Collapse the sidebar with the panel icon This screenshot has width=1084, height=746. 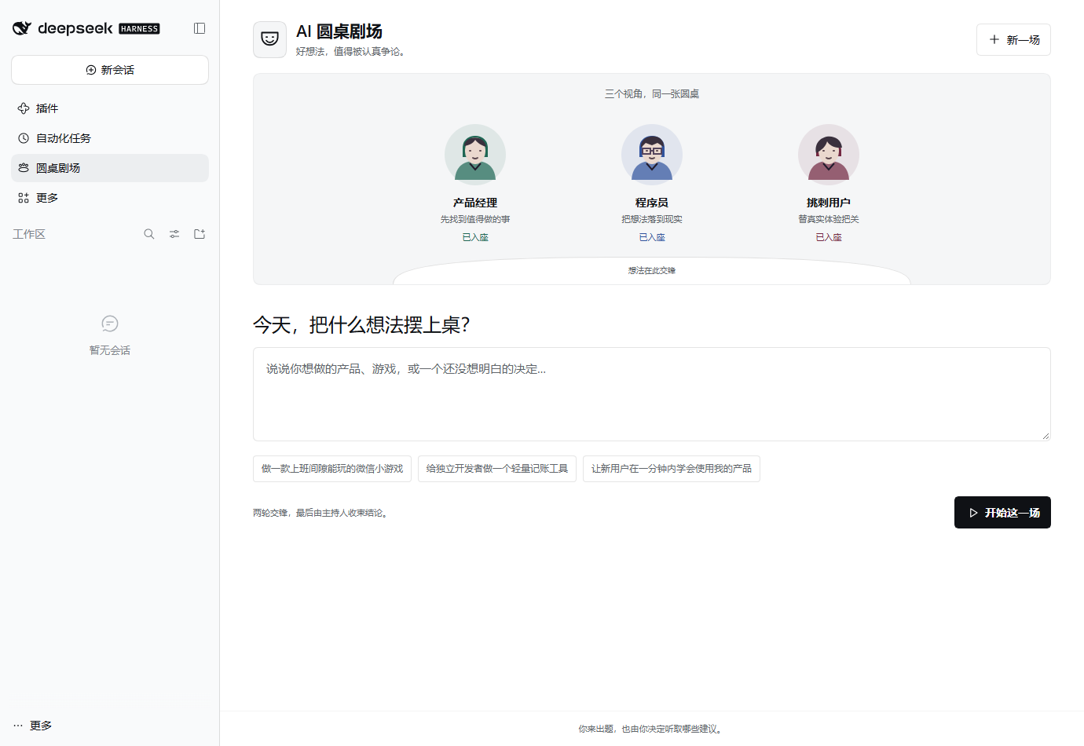[200, 28]
